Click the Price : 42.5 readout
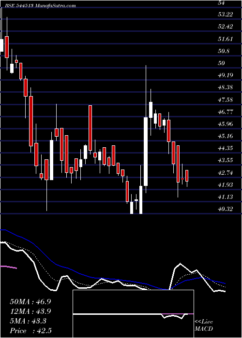The width and height of the screenshot is (242, 338). [x=30, y=331]
